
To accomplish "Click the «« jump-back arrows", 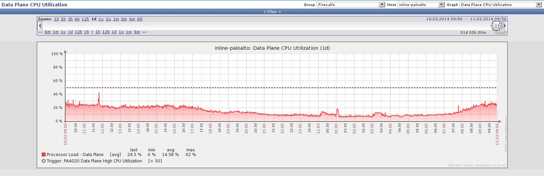I will pyautogui.click(x=40, y=32).
